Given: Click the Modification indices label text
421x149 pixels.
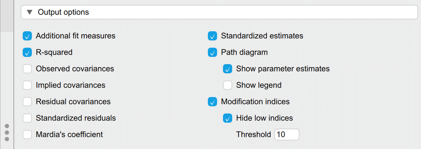Looking at the screenshot, I should coord(255,102).
